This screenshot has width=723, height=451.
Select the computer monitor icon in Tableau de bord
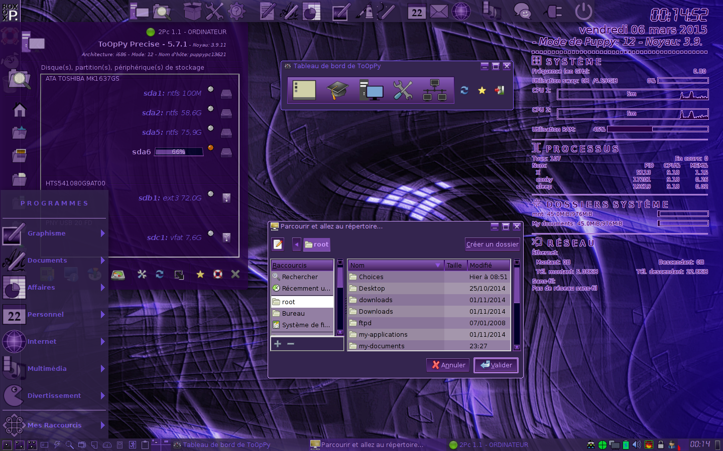371,90
